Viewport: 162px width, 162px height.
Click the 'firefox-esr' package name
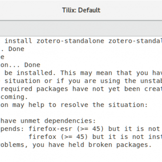coord(50,129)
